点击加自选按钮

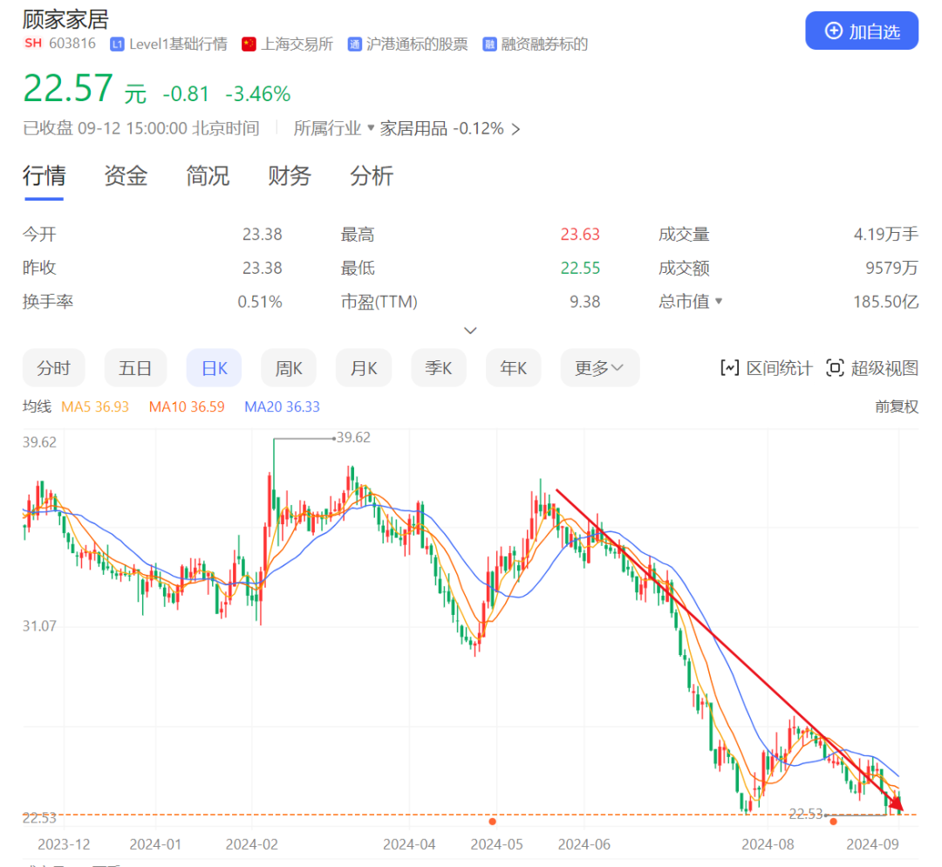862,31
